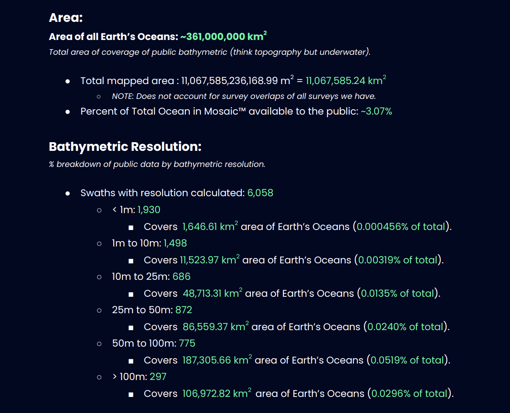The height and width of the screenshot is (413, 510).
Task: Click the '50m to 100m:' resolution label
Action: coord(144,343)
